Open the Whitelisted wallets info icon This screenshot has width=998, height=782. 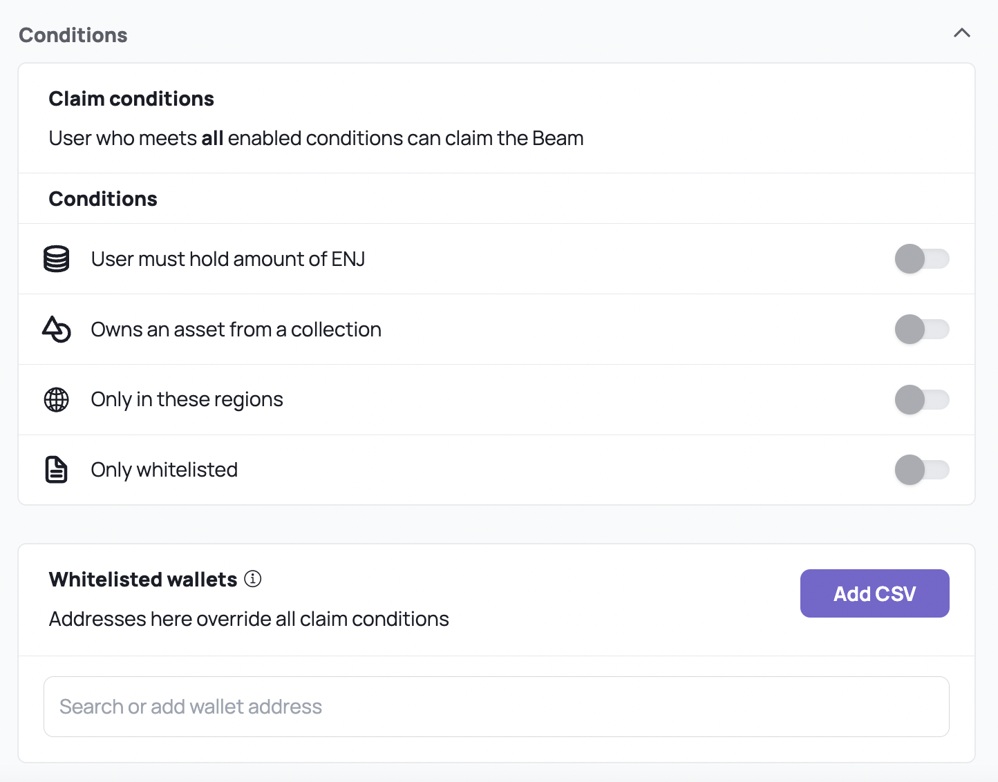(x=253, y=579)
